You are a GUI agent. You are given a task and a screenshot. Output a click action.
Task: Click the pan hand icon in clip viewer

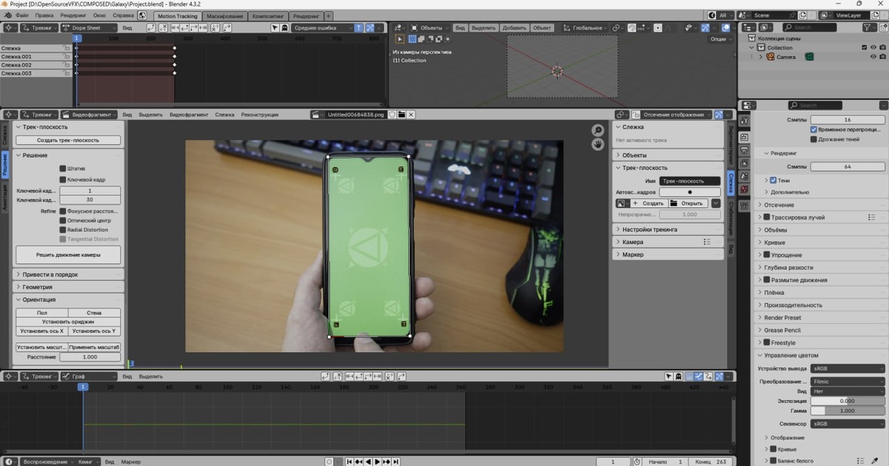pos(598,145)
